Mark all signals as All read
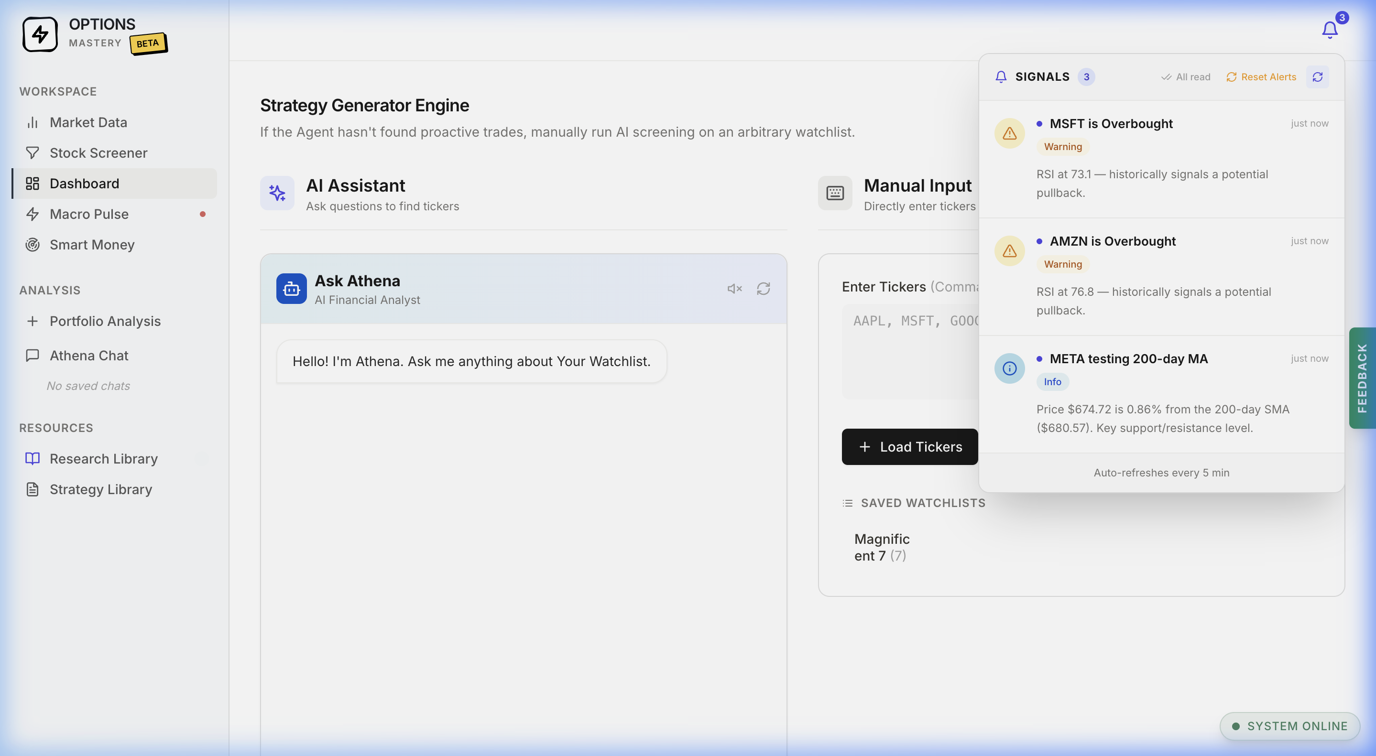The image size is (1376, 756). tap(1185, 77)
